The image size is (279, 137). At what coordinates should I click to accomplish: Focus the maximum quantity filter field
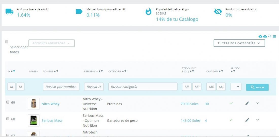point(221,87)
